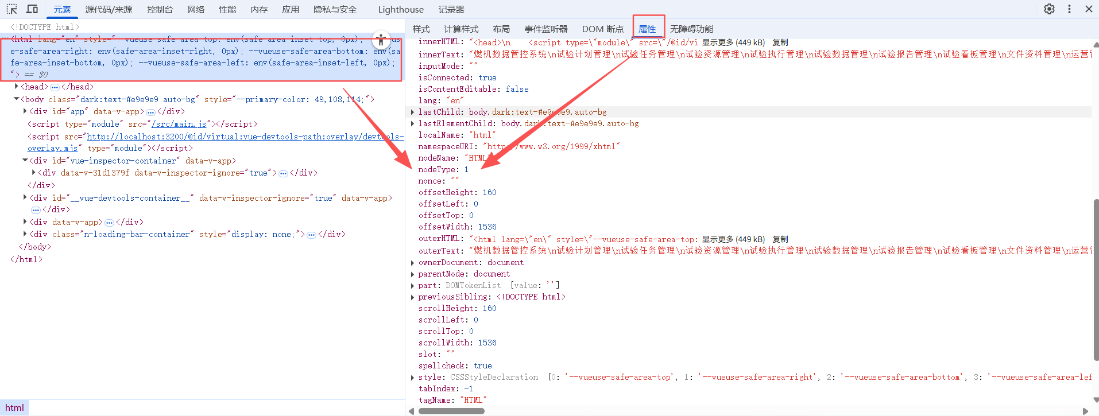Click the properties pane horizontal scrollbar thumb
Screen dimensions: 1099x416
pos(451,411)
